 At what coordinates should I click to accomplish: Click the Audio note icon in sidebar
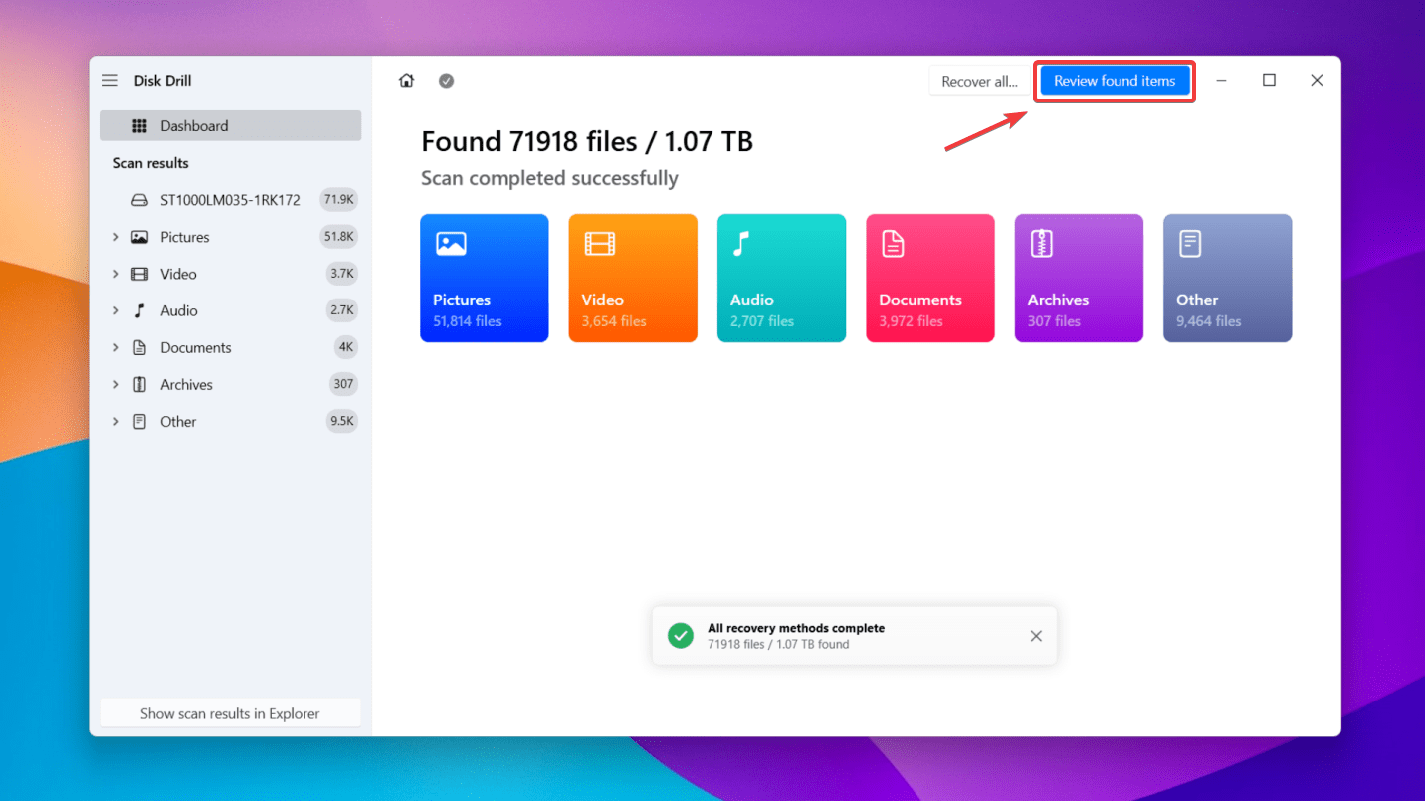(140, 310)
